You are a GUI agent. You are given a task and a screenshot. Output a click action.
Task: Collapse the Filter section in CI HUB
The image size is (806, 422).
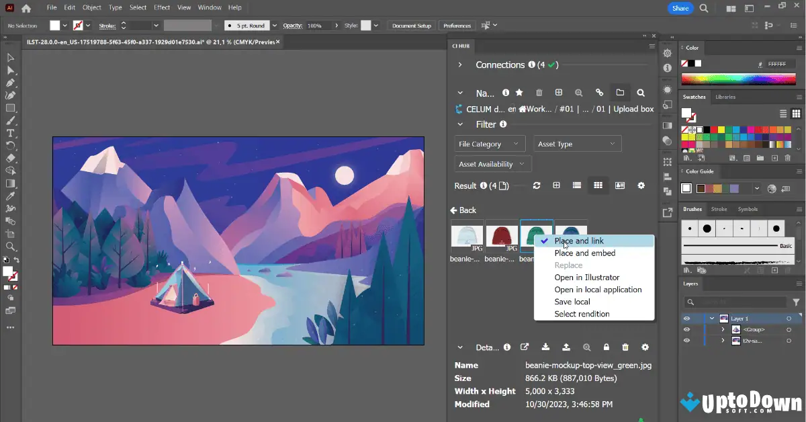[460, 124]
